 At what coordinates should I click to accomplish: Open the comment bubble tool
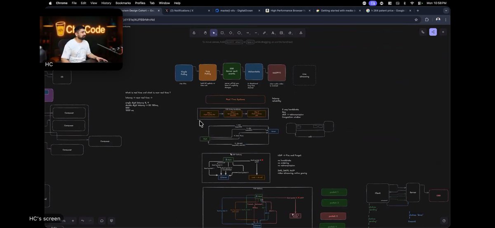[102, 221]
